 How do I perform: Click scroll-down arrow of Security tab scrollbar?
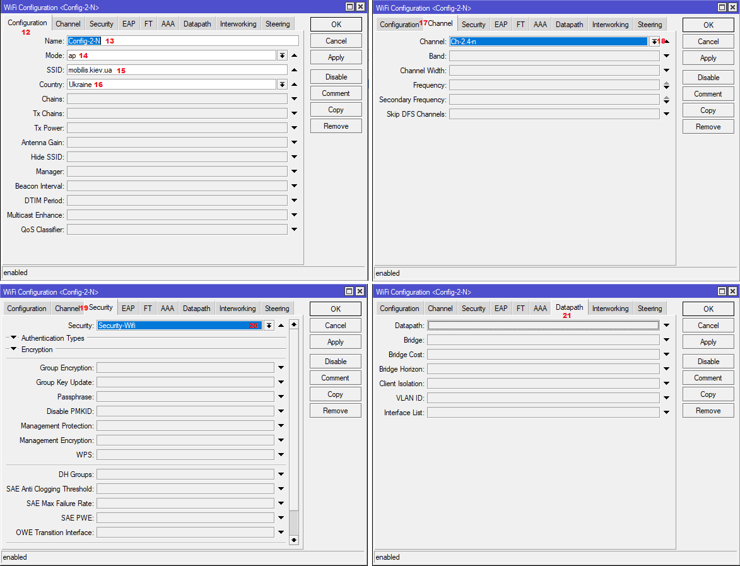[293, 540]
